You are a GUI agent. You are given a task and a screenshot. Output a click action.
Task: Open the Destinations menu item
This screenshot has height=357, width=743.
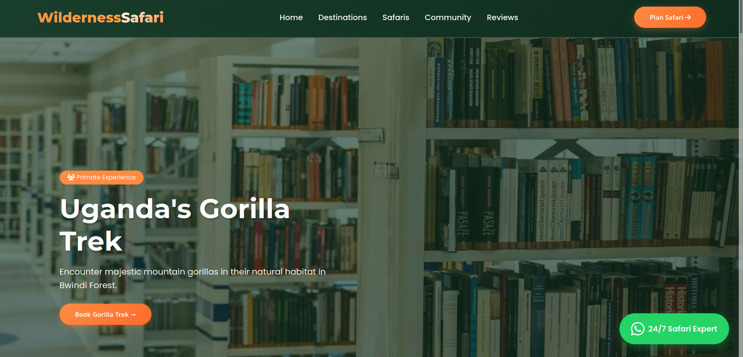click(343, 17)
